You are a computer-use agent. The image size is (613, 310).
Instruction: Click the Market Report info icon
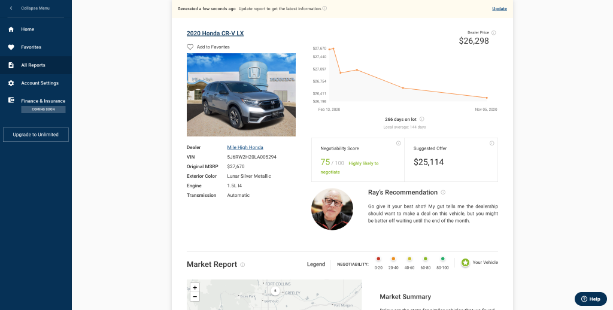point(242,265)
